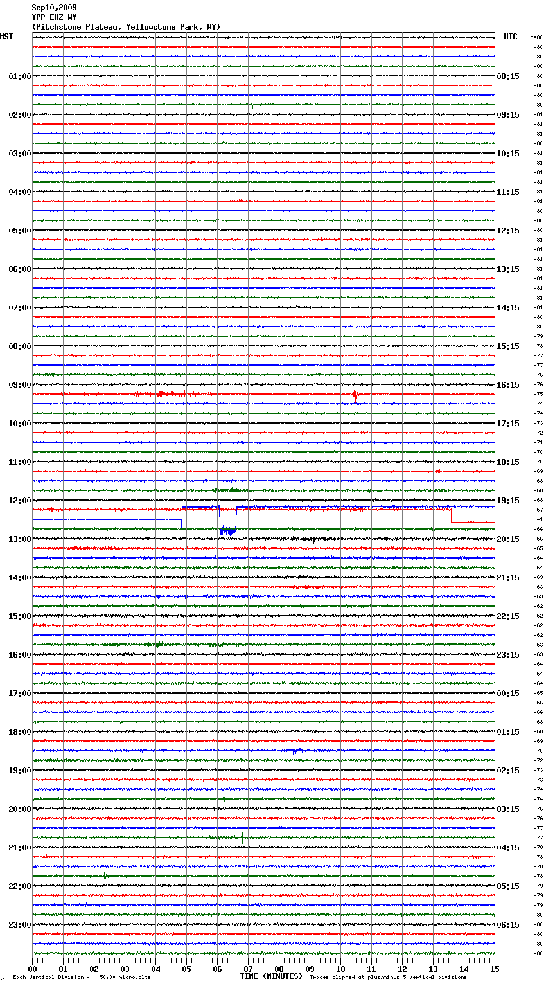Click the 19:15 UTC time label
Screen dimensions: 546x986
(x=508, y=501)
